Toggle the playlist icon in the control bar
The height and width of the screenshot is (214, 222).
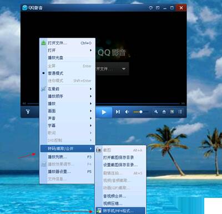click(180, 111)
